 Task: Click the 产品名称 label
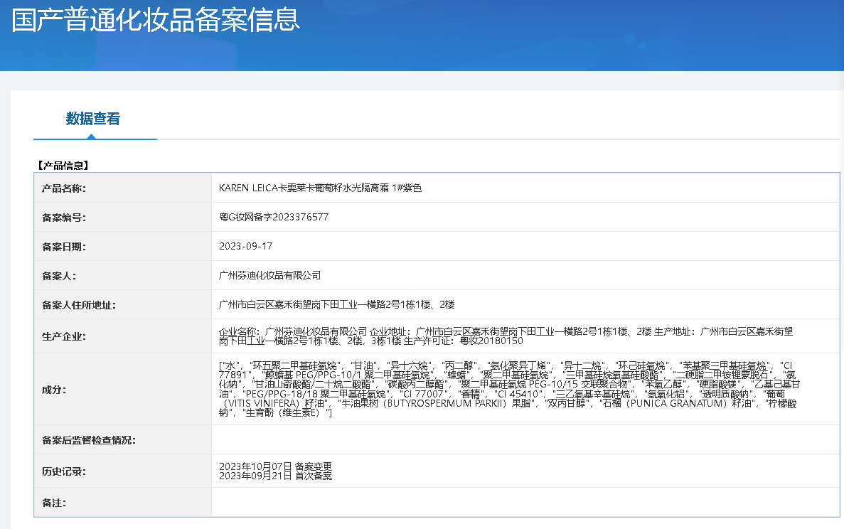pyautogui.click(x=63, y=188)
